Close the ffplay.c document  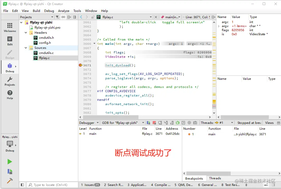coord(156,17)
